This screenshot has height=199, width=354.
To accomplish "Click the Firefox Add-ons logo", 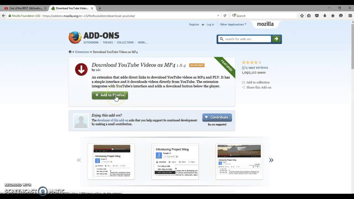I will (94, 38).
